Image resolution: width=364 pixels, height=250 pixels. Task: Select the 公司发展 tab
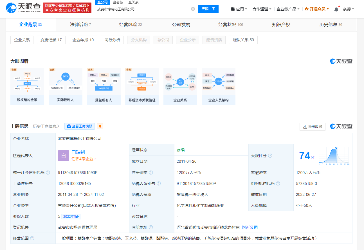click(181, 25)
